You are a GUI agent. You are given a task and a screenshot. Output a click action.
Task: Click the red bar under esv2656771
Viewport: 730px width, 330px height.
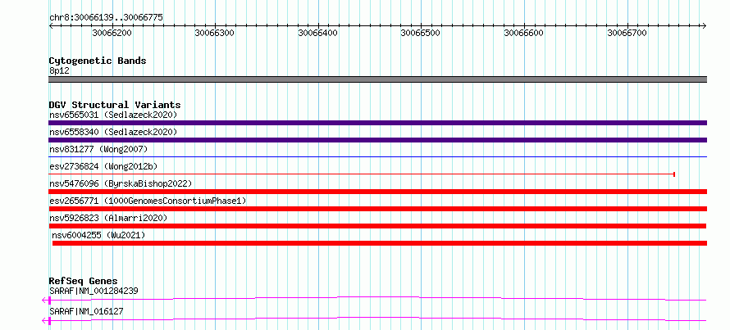click(x=377, y=209)
